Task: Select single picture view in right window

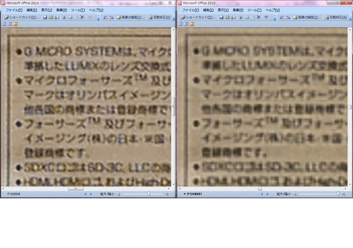Action: [192, 24]
